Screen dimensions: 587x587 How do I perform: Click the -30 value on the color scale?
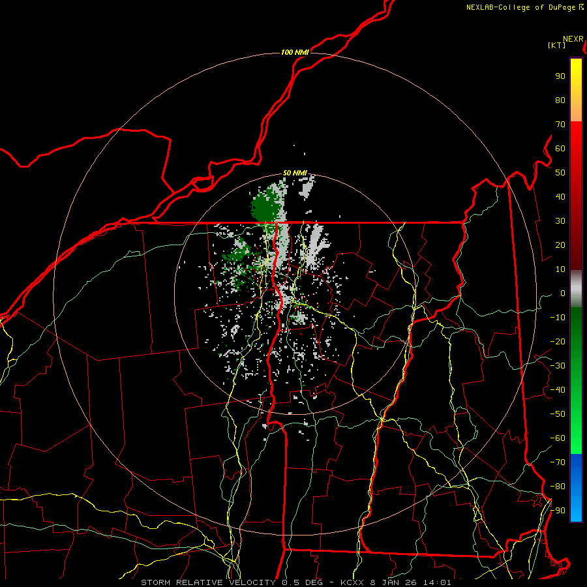click(x=558, y=366)
